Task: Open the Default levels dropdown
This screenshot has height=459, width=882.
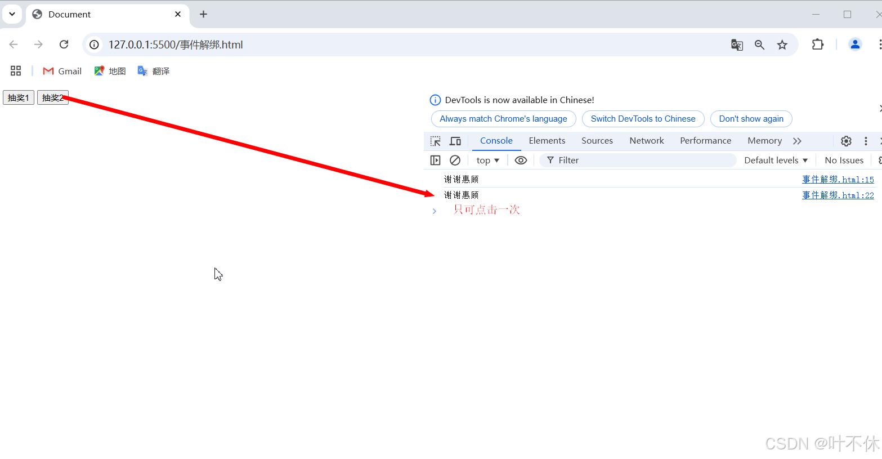Action: coord(776,160)
